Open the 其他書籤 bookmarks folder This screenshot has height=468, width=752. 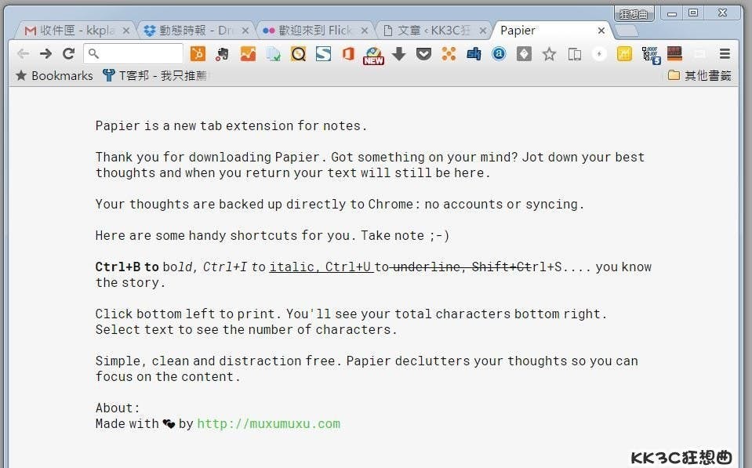[x=699, y=75]
